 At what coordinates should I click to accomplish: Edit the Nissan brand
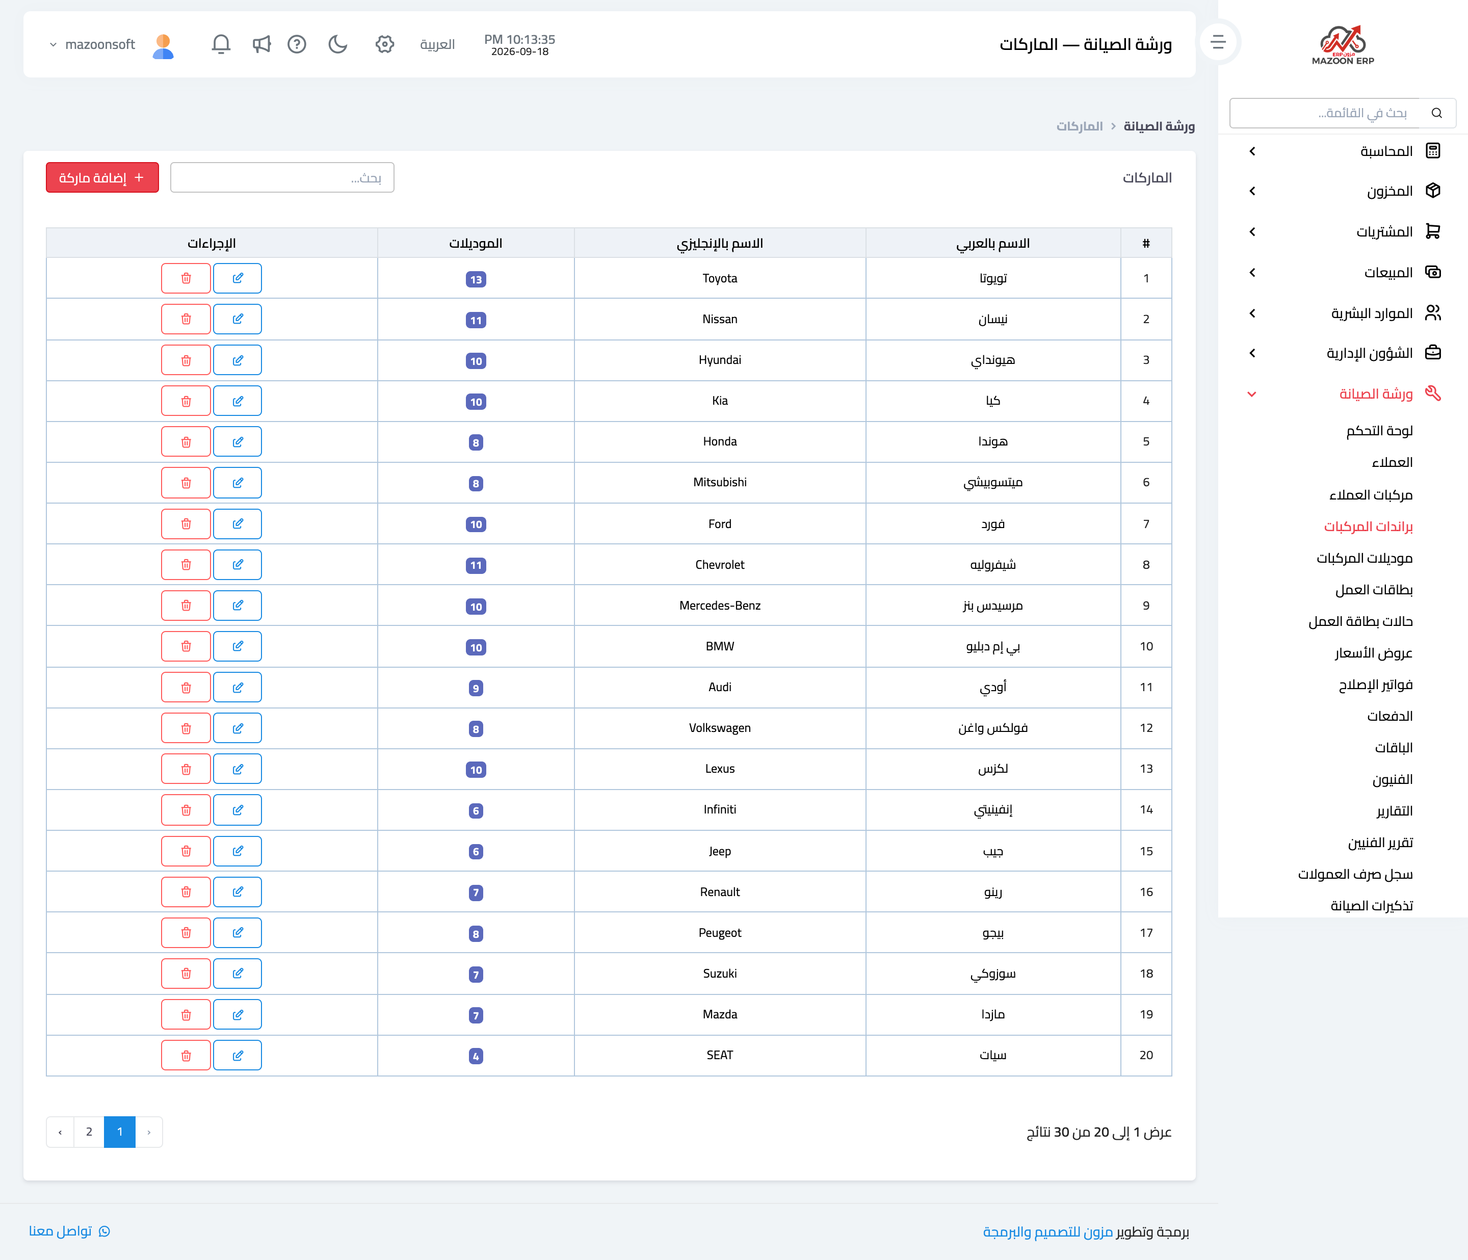click(238, 320)
